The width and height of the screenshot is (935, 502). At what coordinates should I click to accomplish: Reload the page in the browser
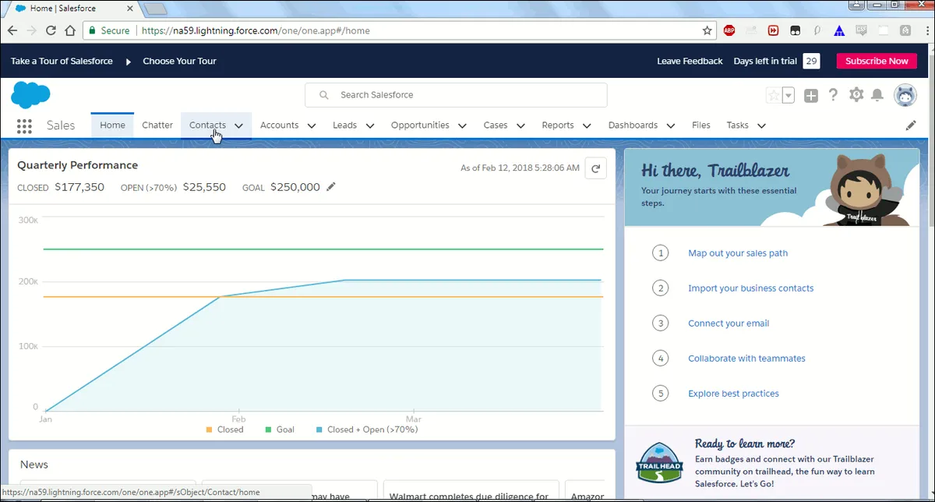point(51,30)
